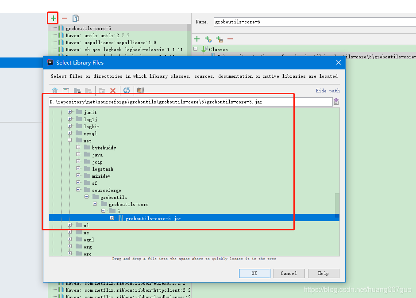The width and height of the screenshot is (416, 298).
Task: Click the red X Delete icon
Action: tap(113, 90)
